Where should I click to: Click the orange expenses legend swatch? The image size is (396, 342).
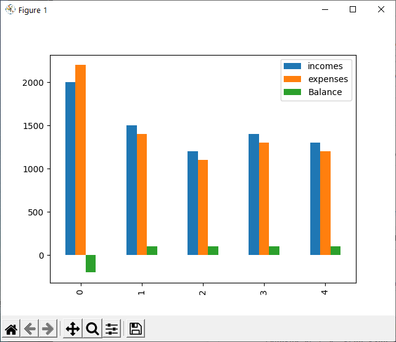pyautogui.click(x=292, y=79)
